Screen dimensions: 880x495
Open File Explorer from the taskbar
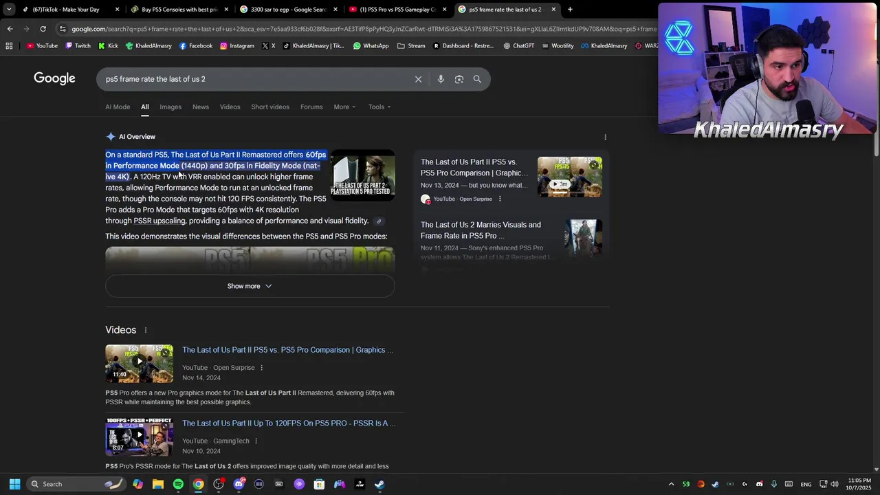tap(158, 484)
